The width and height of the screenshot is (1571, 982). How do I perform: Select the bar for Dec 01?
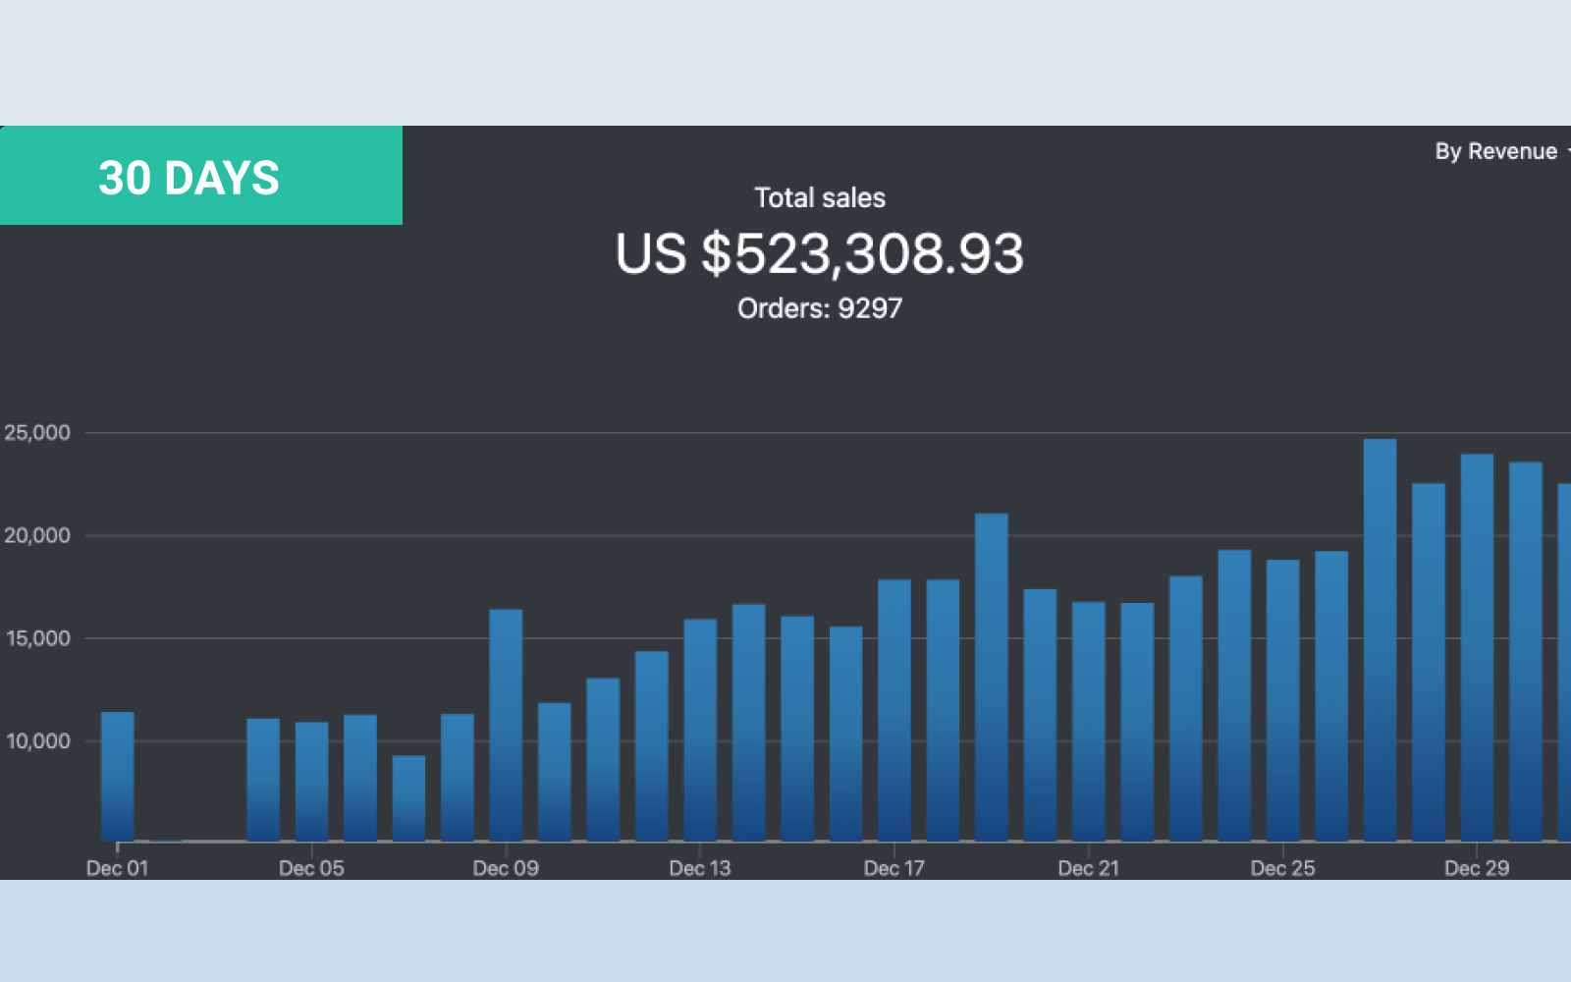click(118, 776)
